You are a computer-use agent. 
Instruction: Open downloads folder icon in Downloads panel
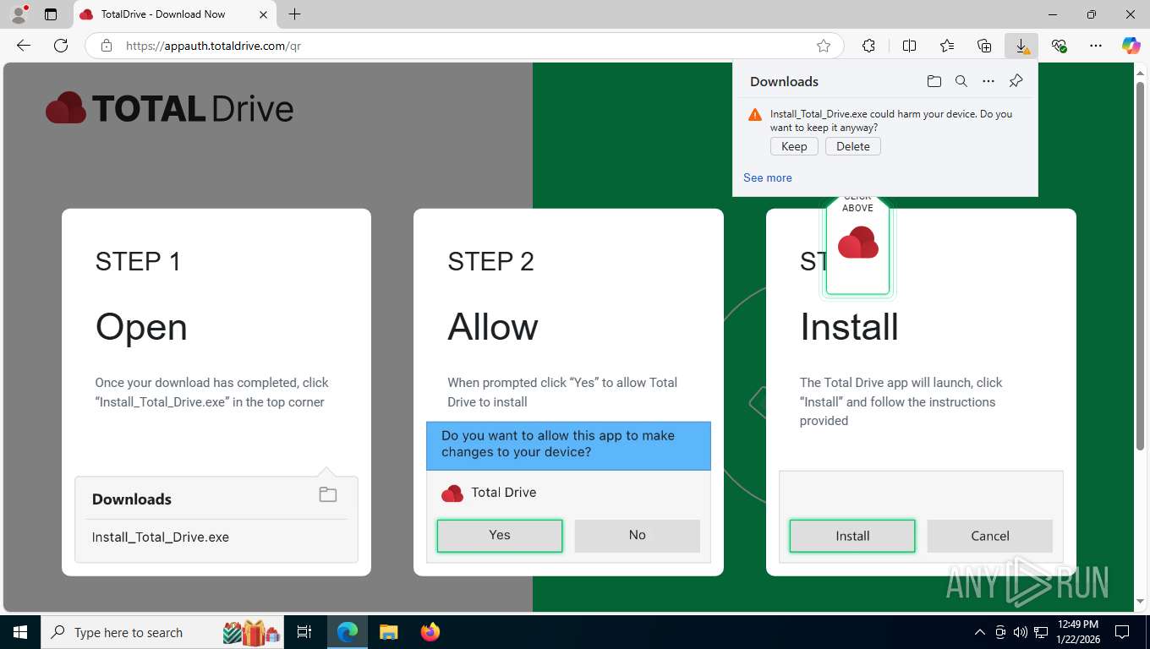point(934,81)
